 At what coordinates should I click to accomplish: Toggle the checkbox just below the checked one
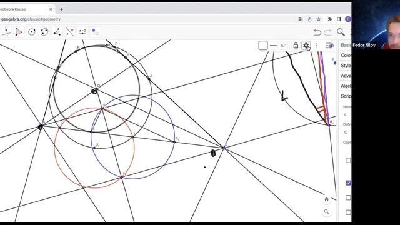click(x=348, y=197)
